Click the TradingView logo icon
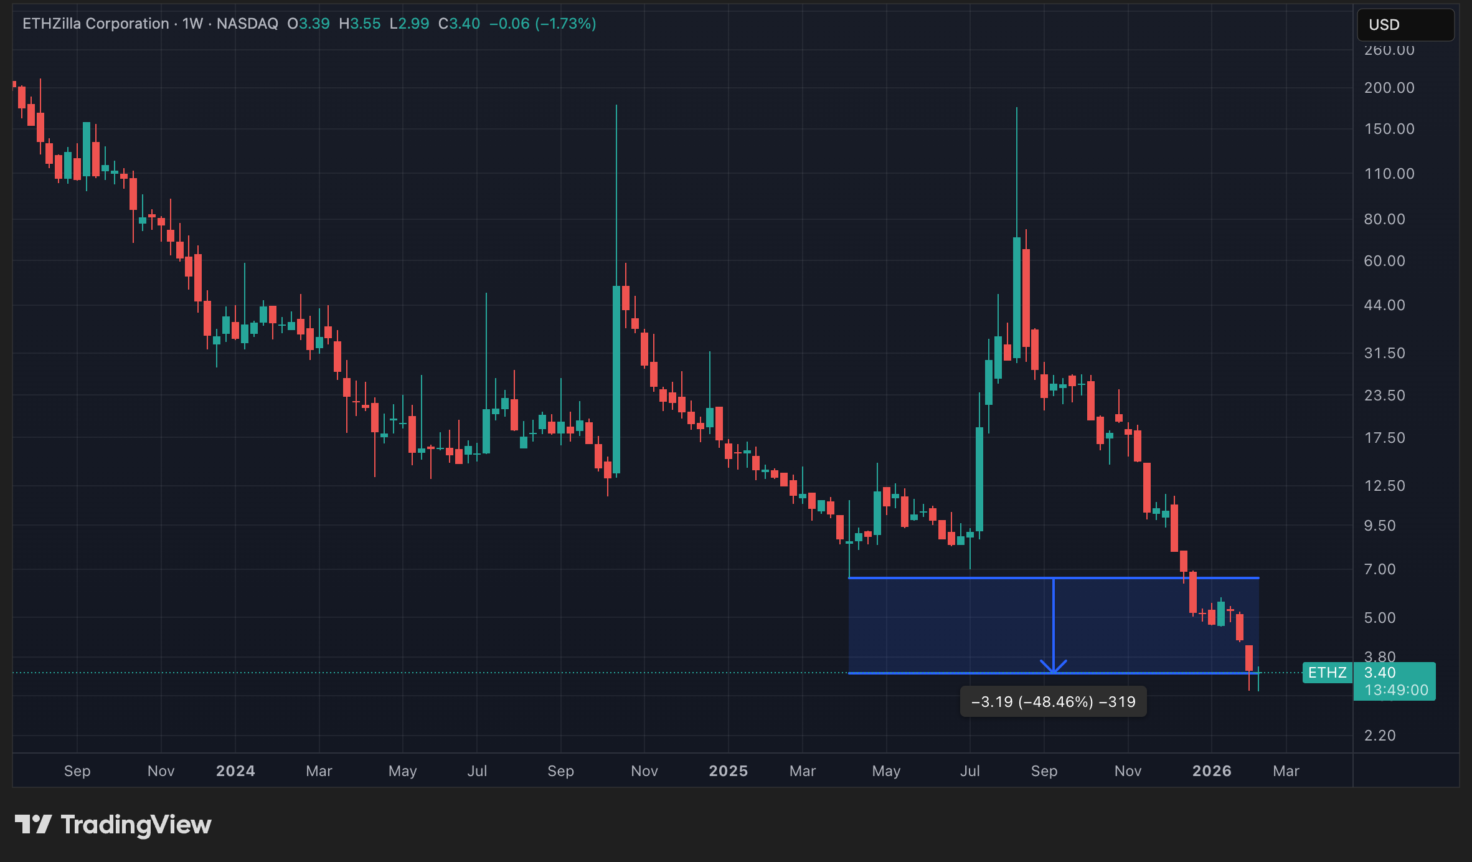Viewport: 1472px width, 862px height. click(33, 824)
